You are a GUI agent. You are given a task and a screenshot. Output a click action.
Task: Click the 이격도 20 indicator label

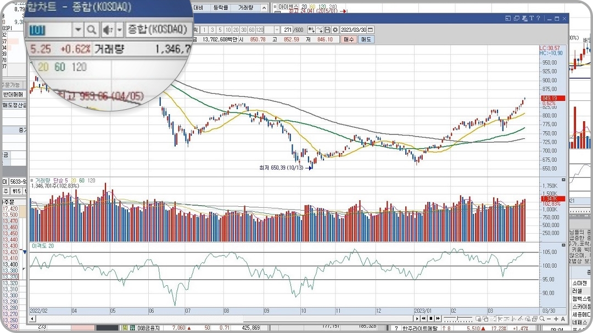(x=43, y=246)
